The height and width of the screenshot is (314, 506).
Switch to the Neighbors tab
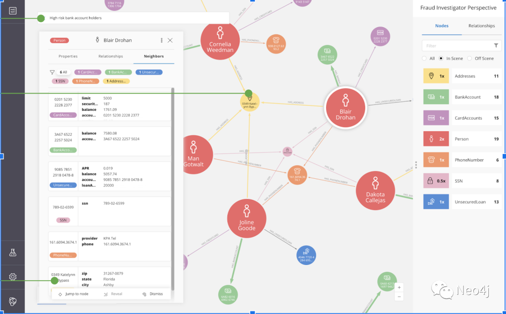(x=154, y=56)
